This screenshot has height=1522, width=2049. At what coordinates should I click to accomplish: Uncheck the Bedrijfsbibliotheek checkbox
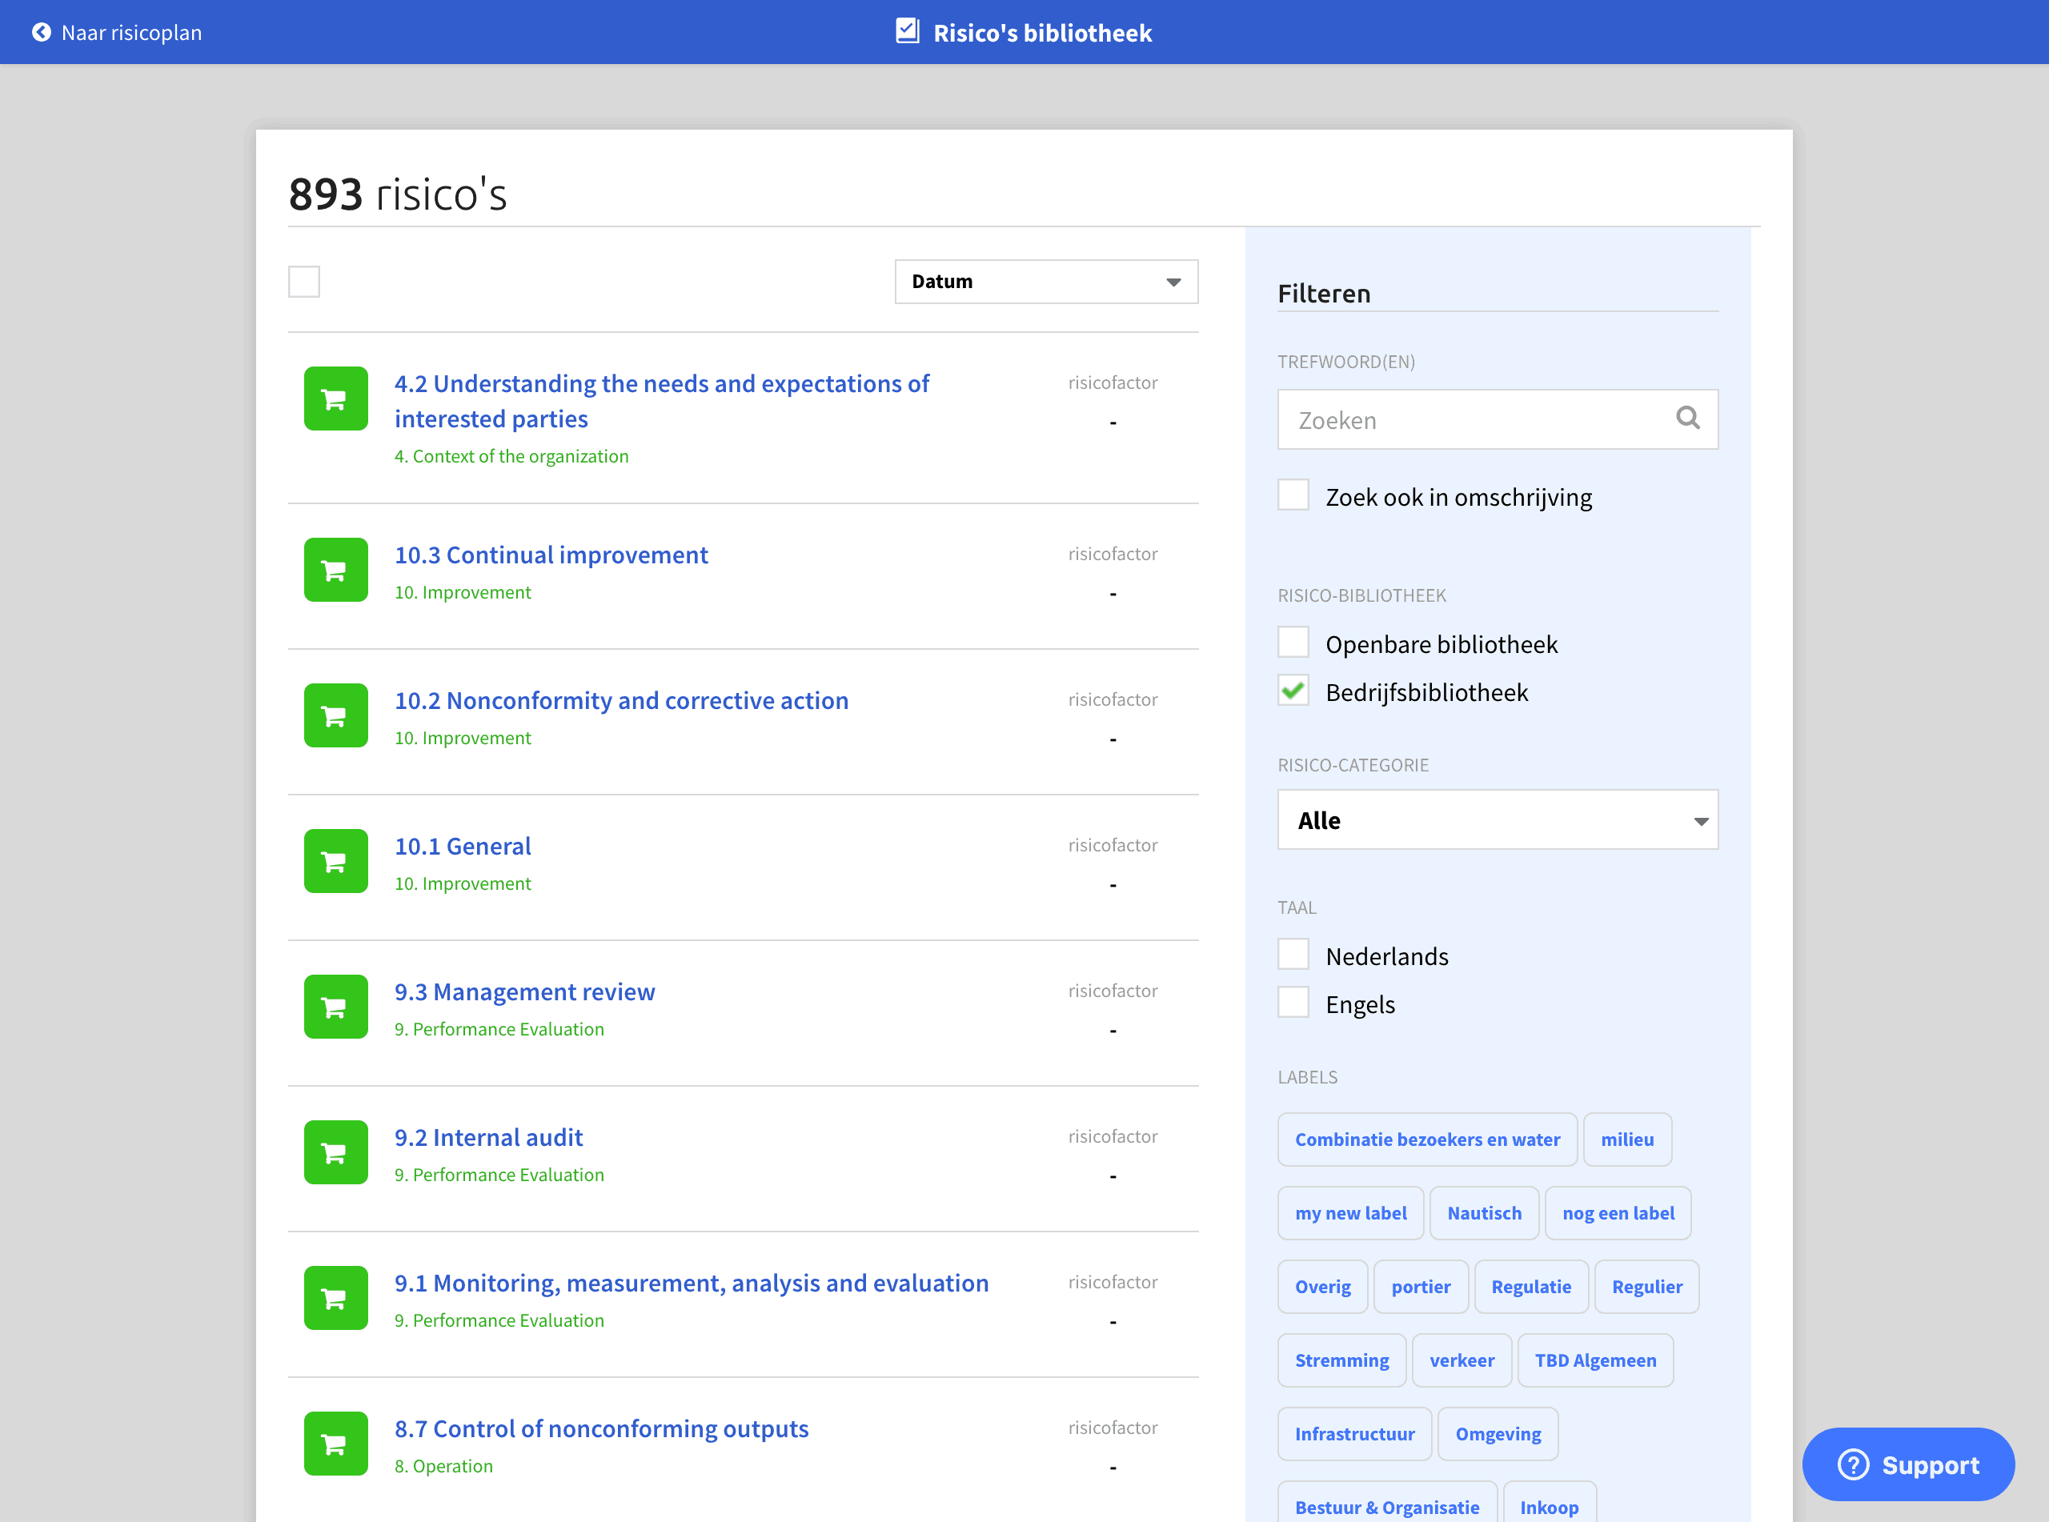coord(1293,691)
